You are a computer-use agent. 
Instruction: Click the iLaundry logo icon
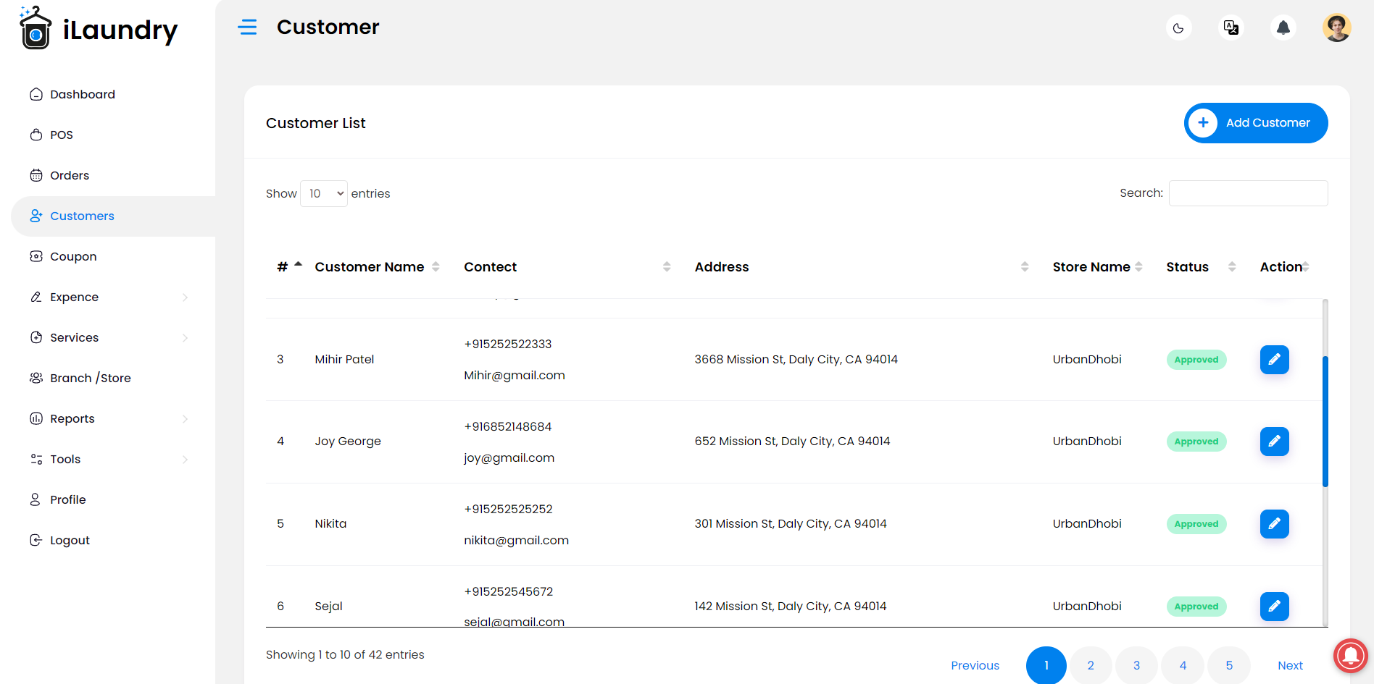(36, 28)
